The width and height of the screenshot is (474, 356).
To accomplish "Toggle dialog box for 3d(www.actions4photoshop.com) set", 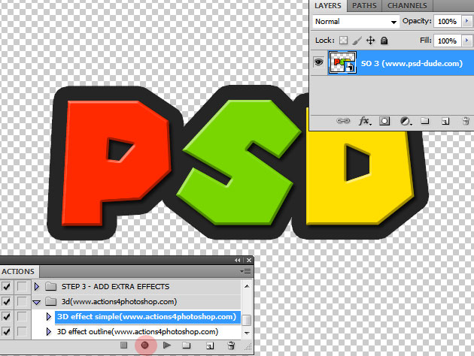I will (x=22, y=301).
